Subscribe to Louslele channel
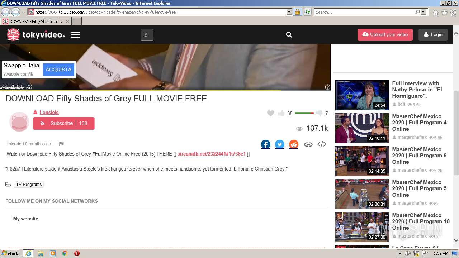Screen dimensions: 459x258 coord(64,123)
